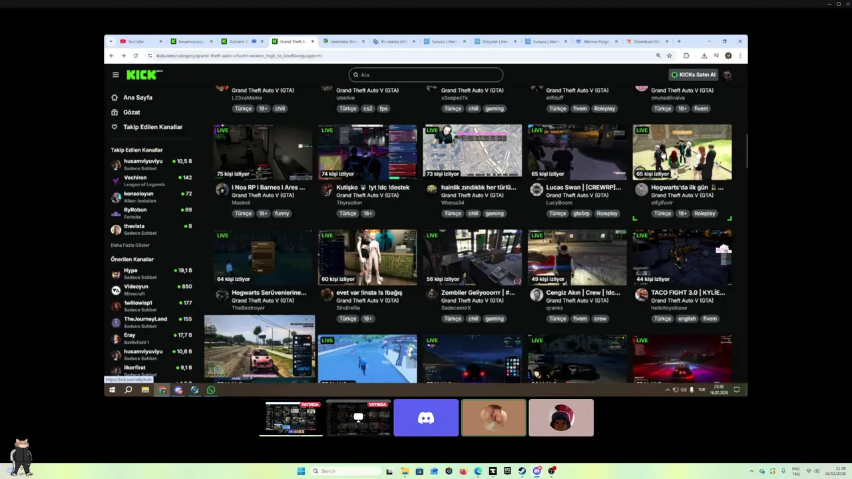The width and height of the screenshot is (852, 479).
Task: Open the hainlik zındıklık stream thumbnail
Action: click(x=472, y=152)
